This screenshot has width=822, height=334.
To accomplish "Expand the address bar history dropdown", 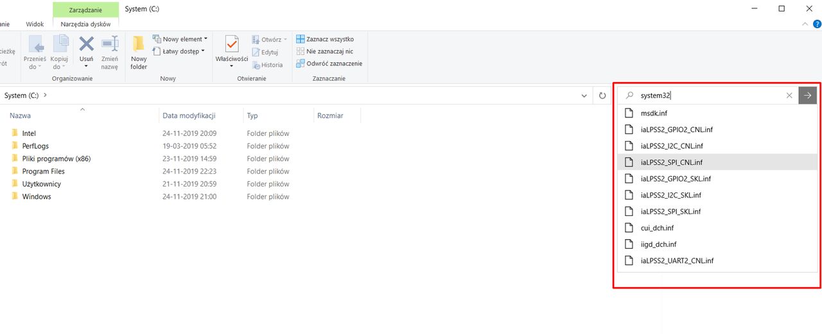I will click(x=584, y=96).
